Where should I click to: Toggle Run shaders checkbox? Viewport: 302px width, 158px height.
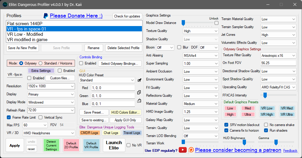[x=266, y=130]
